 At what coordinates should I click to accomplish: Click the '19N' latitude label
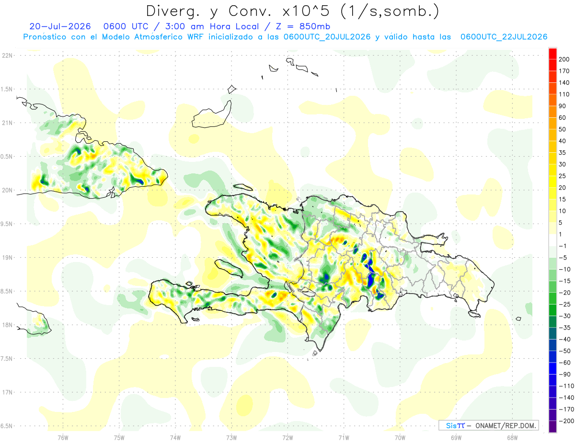[7, 257]
